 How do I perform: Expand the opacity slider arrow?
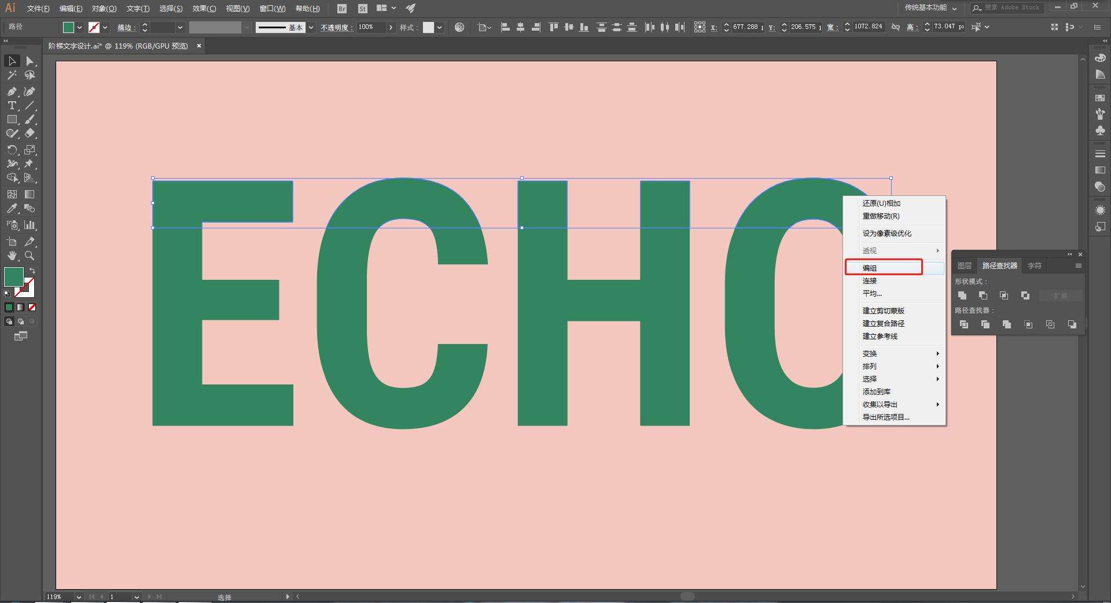click(x=391, y=27)
